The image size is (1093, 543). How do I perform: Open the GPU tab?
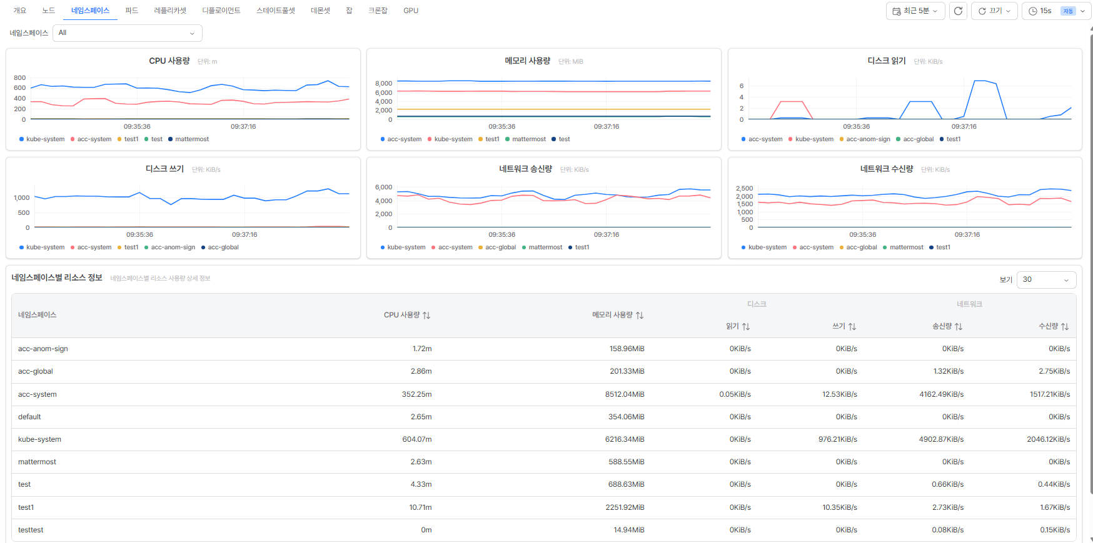(x=411, y=11)
